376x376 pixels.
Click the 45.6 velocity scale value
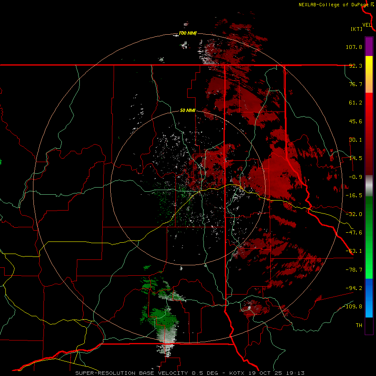point(356,121)
